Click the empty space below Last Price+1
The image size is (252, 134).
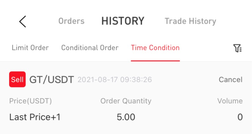pyautogui.click(x=35, y=129)
